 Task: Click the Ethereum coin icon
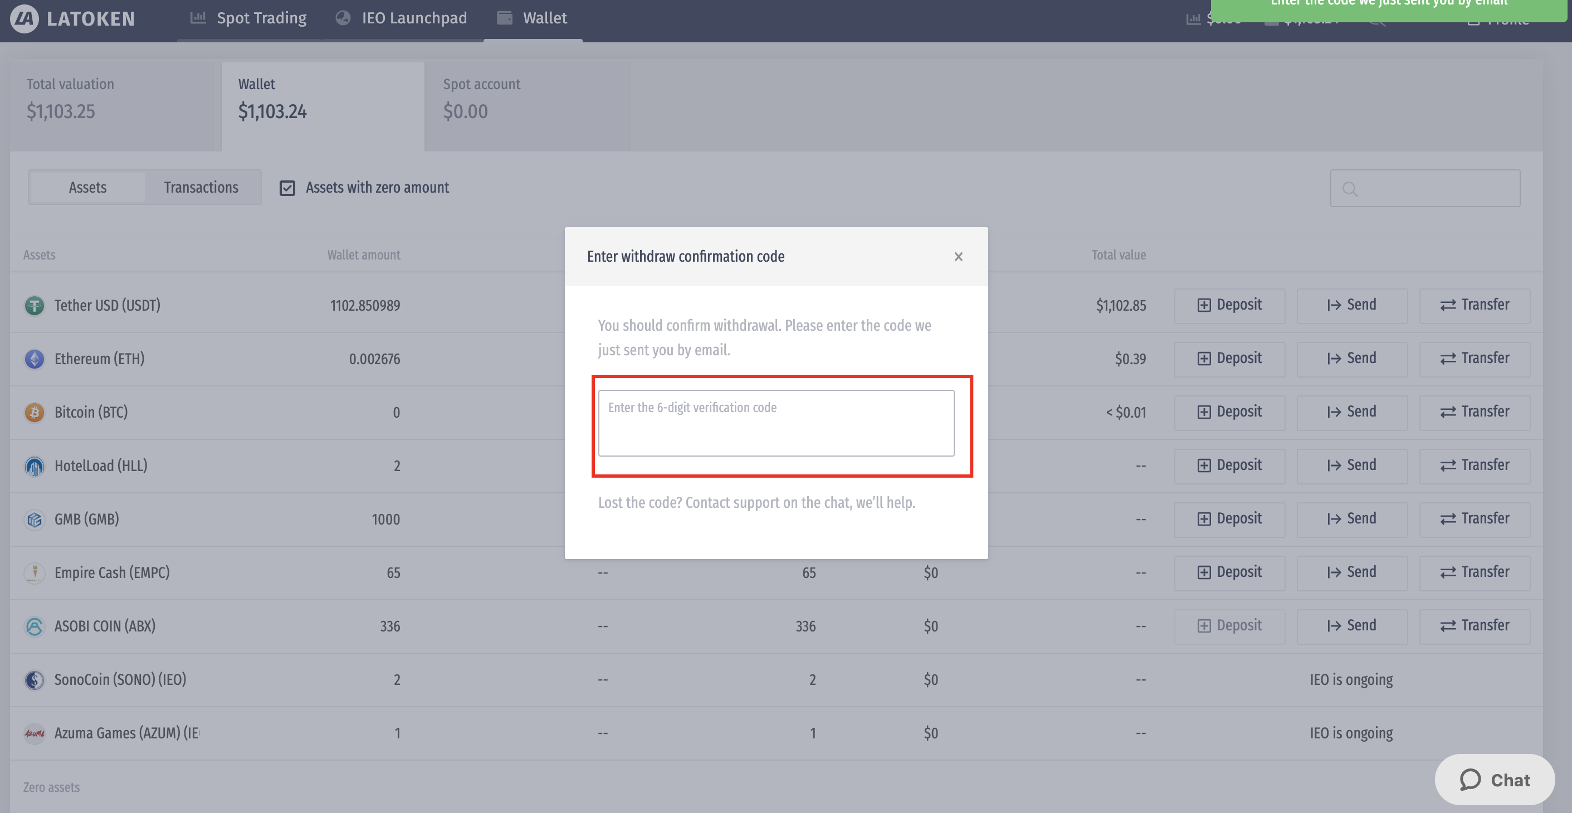tap(34, 359)
